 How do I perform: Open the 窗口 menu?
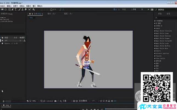34,6
